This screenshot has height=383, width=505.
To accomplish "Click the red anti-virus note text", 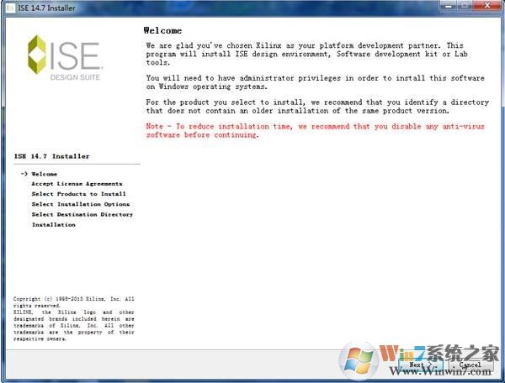I will point(315,130).
